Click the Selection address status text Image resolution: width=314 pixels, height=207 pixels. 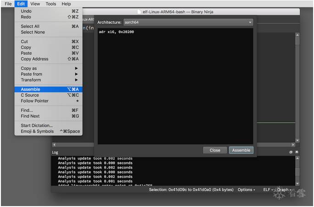[191, 190]
